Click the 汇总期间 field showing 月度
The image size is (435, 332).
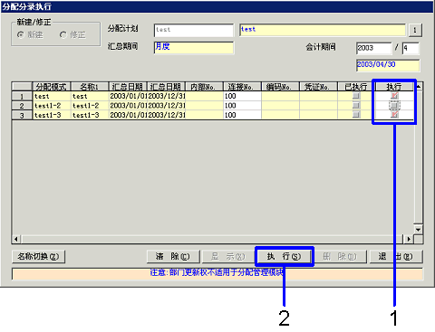(194, 48)
